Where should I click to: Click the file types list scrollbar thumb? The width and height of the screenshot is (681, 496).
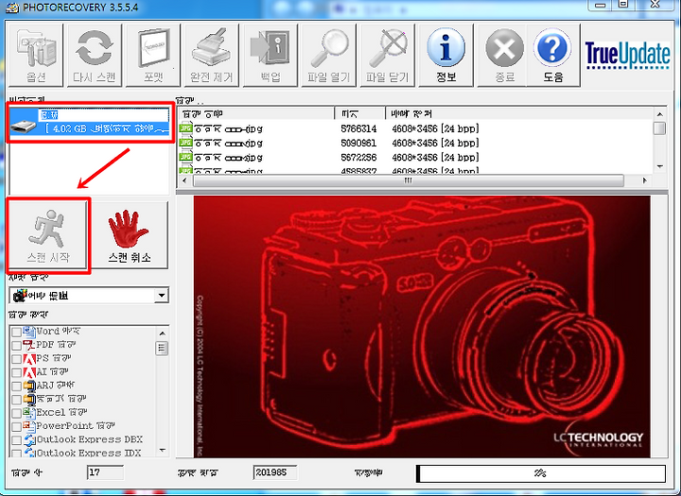pyautogui.click(x=162, y=349)
